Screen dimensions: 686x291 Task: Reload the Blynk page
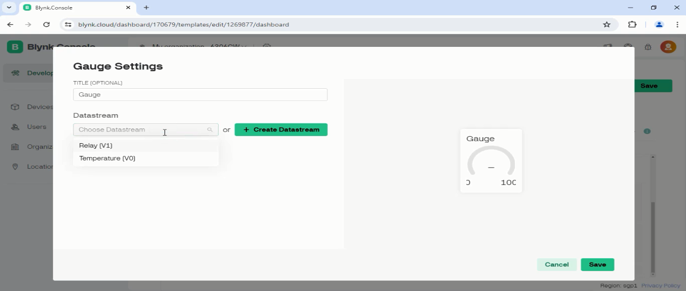click(46, 24)
